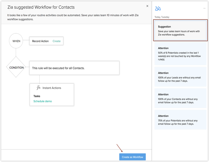Click the Tasks label under Instant Actions

(37, 96)
